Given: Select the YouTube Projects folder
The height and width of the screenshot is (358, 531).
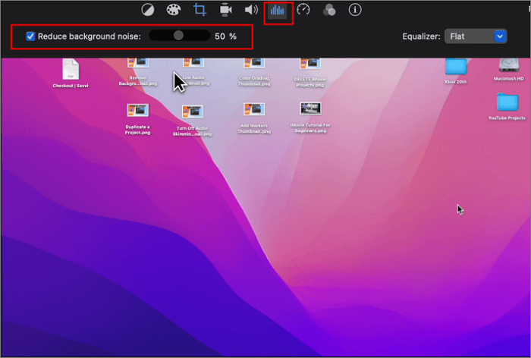Looking at the screenshot, I should 507,102.
